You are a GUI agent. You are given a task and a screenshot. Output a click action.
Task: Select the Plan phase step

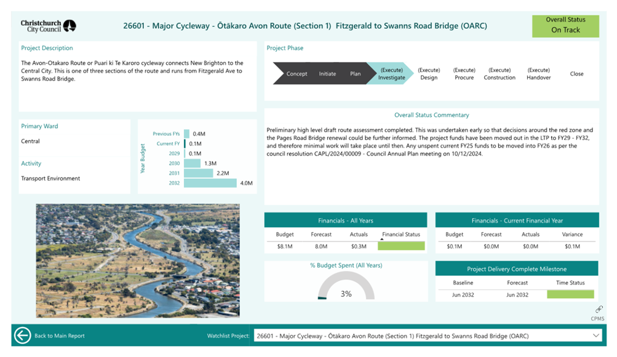tap(356, 74)
